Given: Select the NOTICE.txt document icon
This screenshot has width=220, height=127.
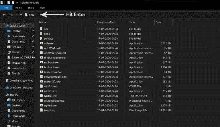Looking at the screenshot, I should click(41, 96).
